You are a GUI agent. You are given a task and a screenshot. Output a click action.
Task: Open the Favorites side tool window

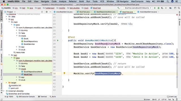[x=1, y=88]
